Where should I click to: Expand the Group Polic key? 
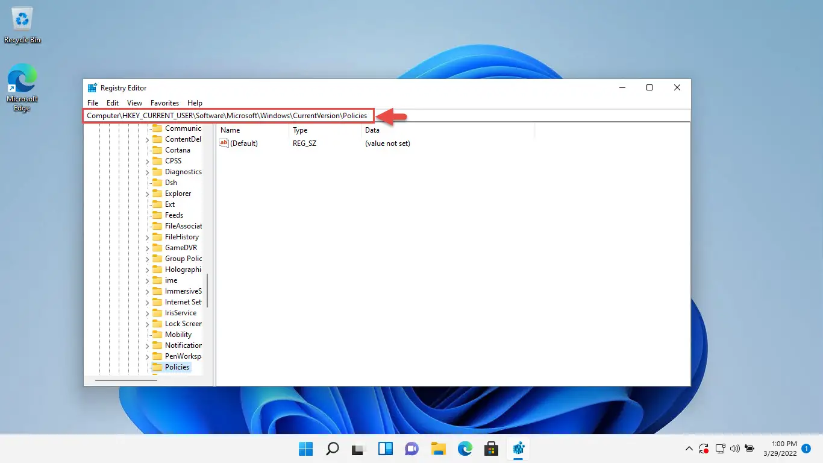[147, 259]
